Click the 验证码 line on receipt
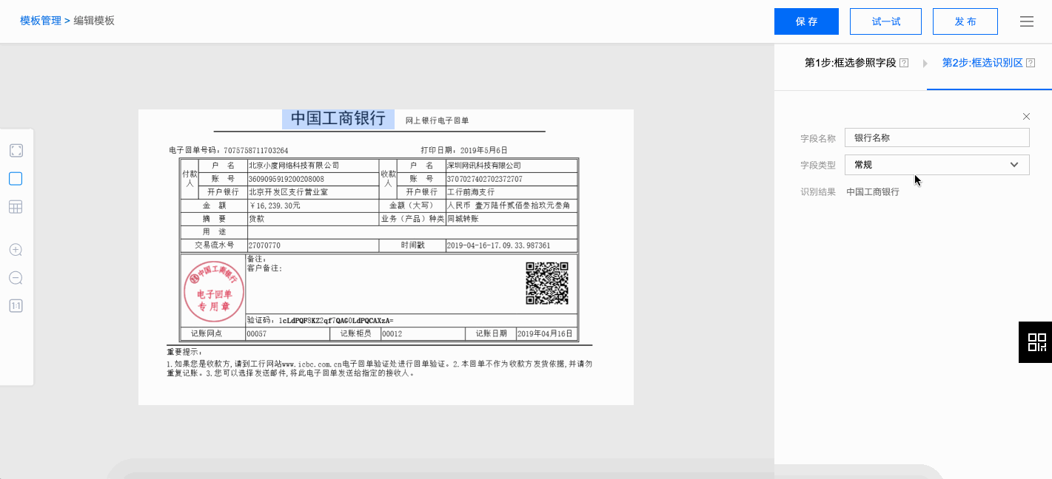This screenshot has height=479, width=1052. pos(321,321)
